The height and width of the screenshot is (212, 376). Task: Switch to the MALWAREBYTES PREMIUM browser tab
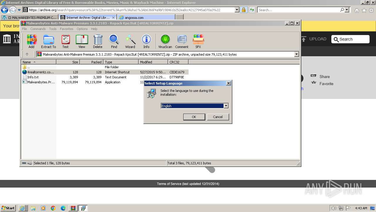[x=29, y=17]
